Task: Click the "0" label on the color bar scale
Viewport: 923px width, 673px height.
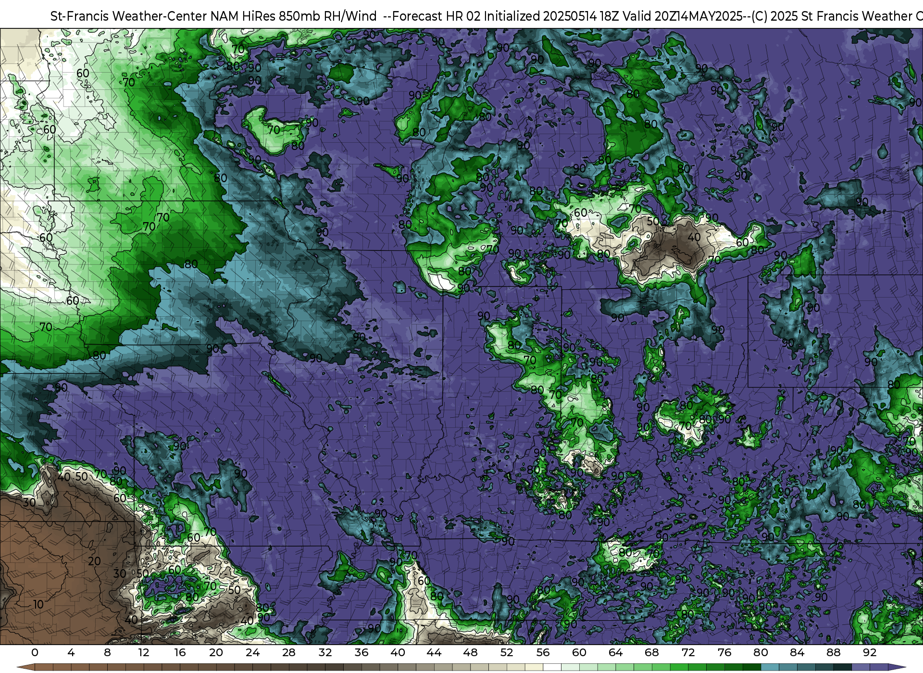Action: tap(35, 653)
